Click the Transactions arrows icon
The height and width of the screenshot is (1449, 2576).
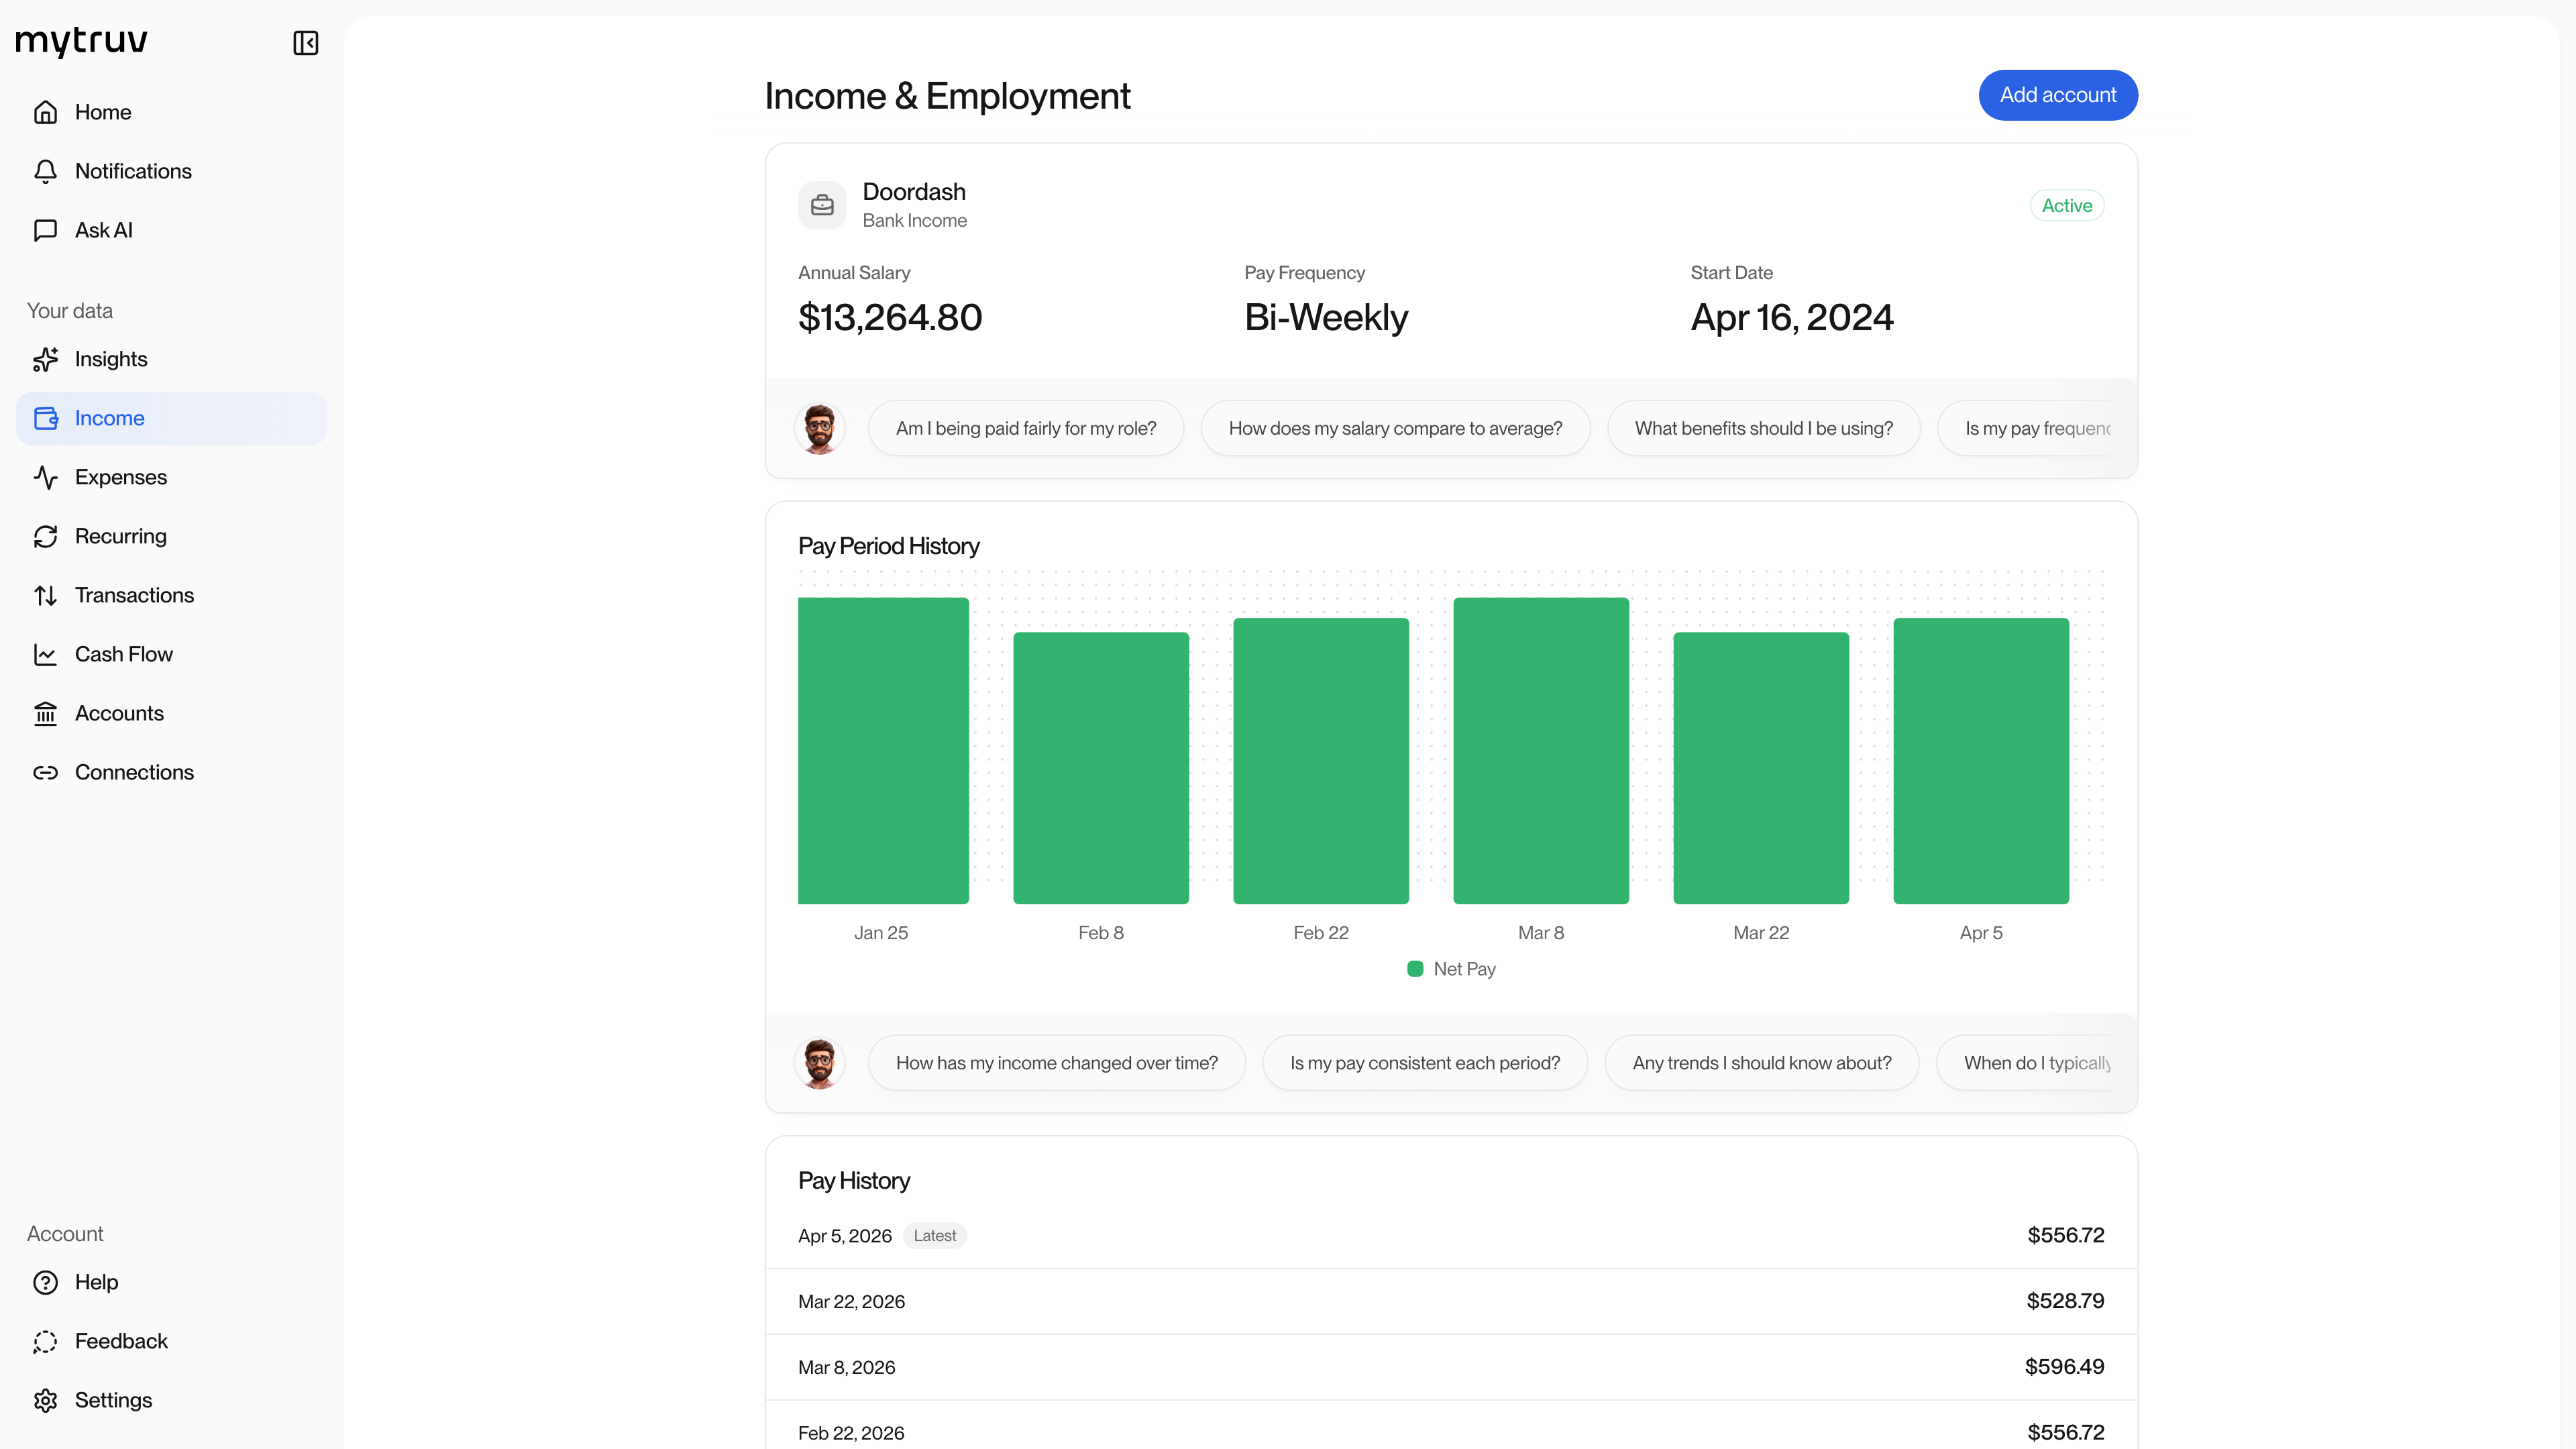45,595
